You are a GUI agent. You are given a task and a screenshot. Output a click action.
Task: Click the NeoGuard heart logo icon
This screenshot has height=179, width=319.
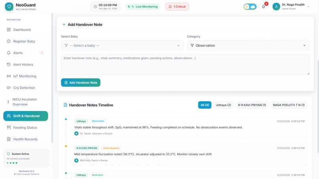tap(9, 6)
